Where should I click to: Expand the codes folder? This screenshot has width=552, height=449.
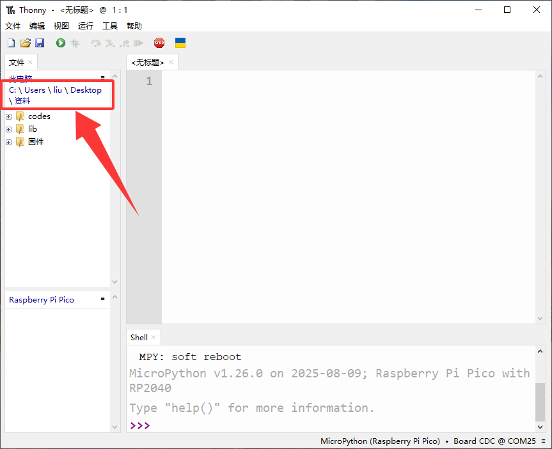click(x=9, y=116)
